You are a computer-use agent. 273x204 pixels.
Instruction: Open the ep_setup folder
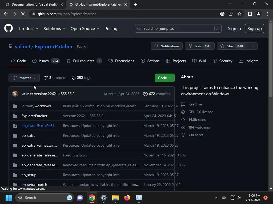click(x=29, y=175)
